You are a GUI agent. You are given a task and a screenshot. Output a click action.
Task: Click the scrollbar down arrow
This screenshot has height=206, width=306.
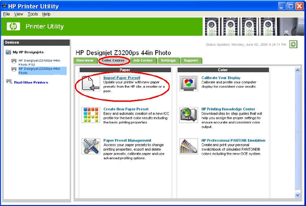pyautogui.click(x=297, y=195)
